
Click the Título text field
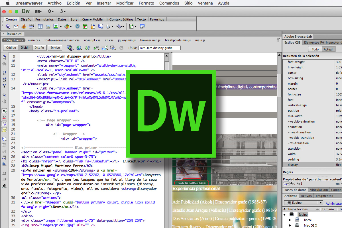(x=160, y=48)
